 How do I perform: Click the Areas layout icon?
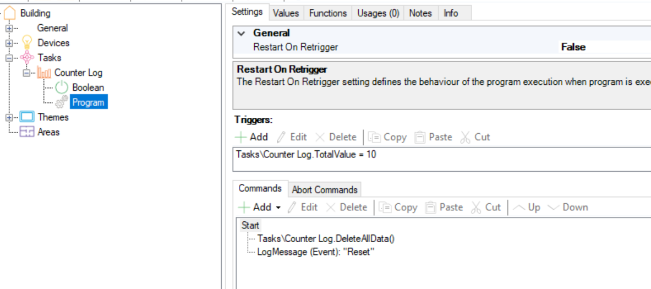tap(27, 132)
